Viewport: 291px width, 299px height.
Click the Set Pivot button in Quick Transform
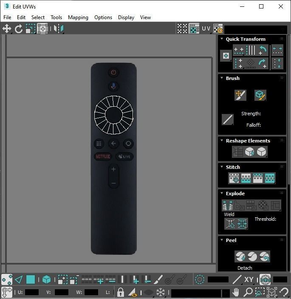click(226, 56)
